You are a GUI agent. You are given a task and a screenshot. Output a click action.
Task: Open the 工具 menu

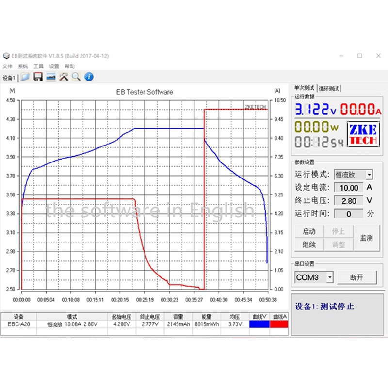point(38,66)
